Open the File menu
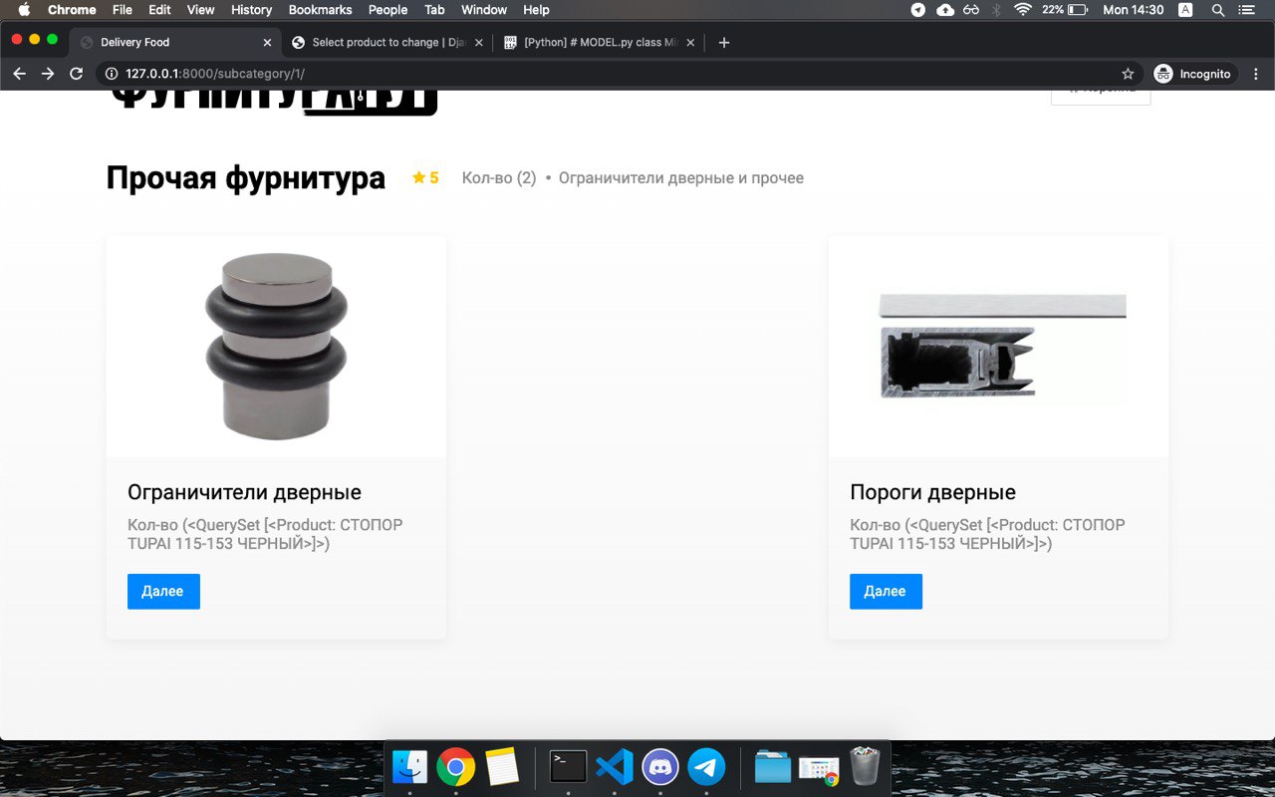1275x797 pixels. (122, 10)
